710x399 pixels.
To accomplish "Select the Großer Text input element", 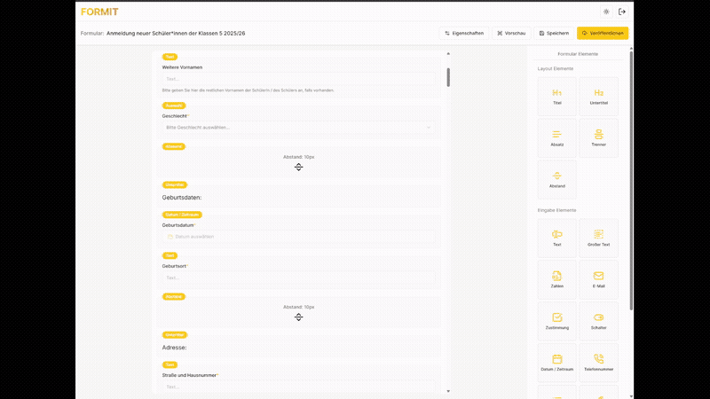I will [x=599, y=238].
